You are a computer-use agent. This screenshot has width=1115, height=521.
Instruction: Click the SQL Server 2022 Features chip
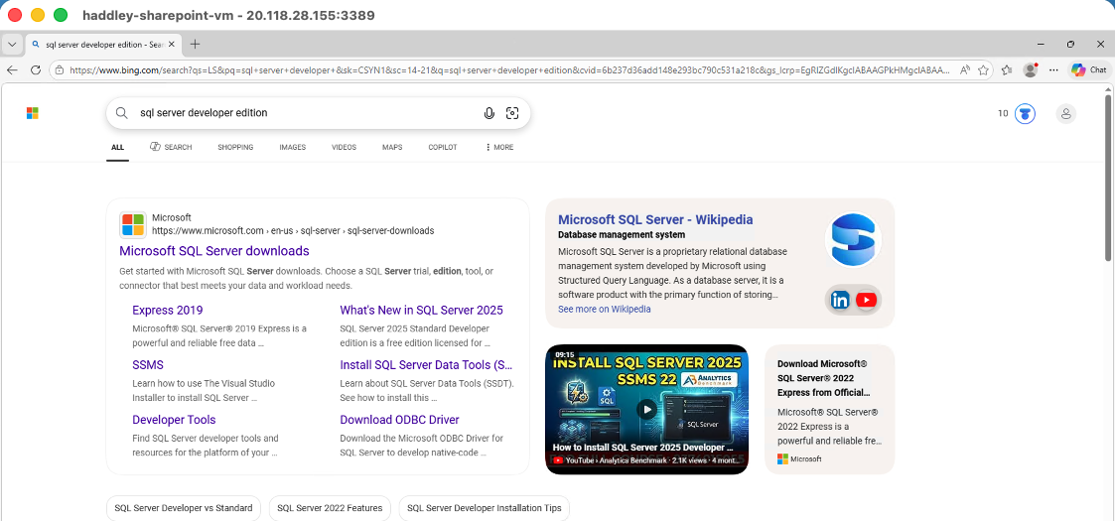(x=330, y=508)
